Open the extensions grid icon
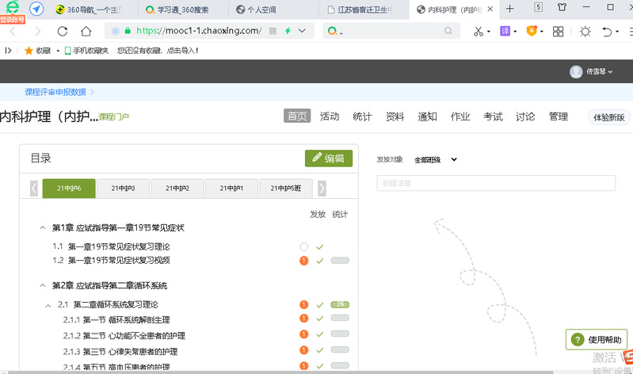 (x=558, y=31)
